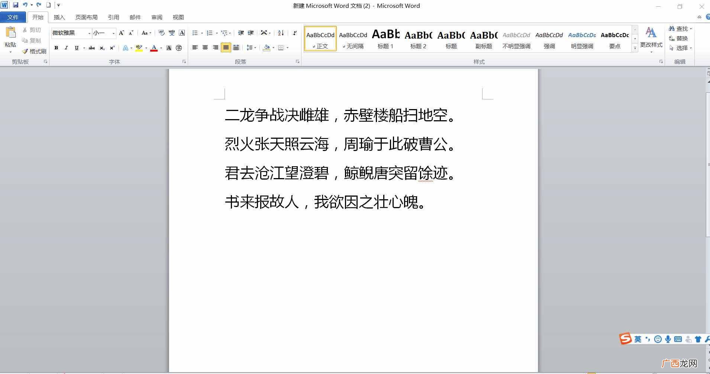Open the phonetic guide (wén) tool

coord(172,33)
